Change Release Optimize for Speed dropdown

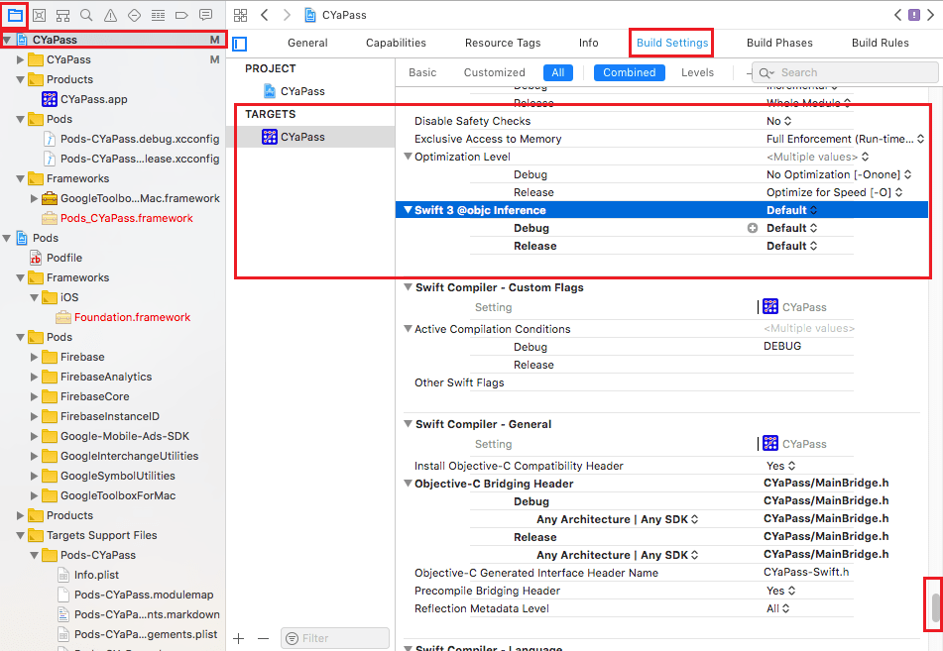835,192
